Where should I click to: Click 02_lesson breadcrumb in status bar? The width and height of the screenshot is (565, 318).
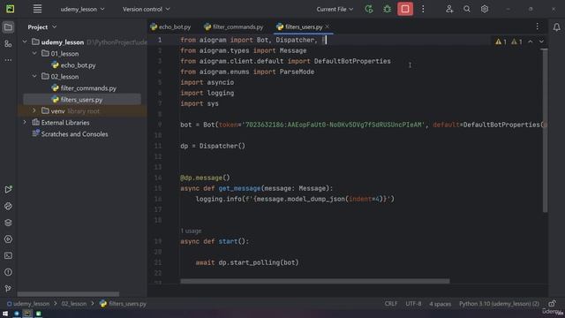pos(74,304)
